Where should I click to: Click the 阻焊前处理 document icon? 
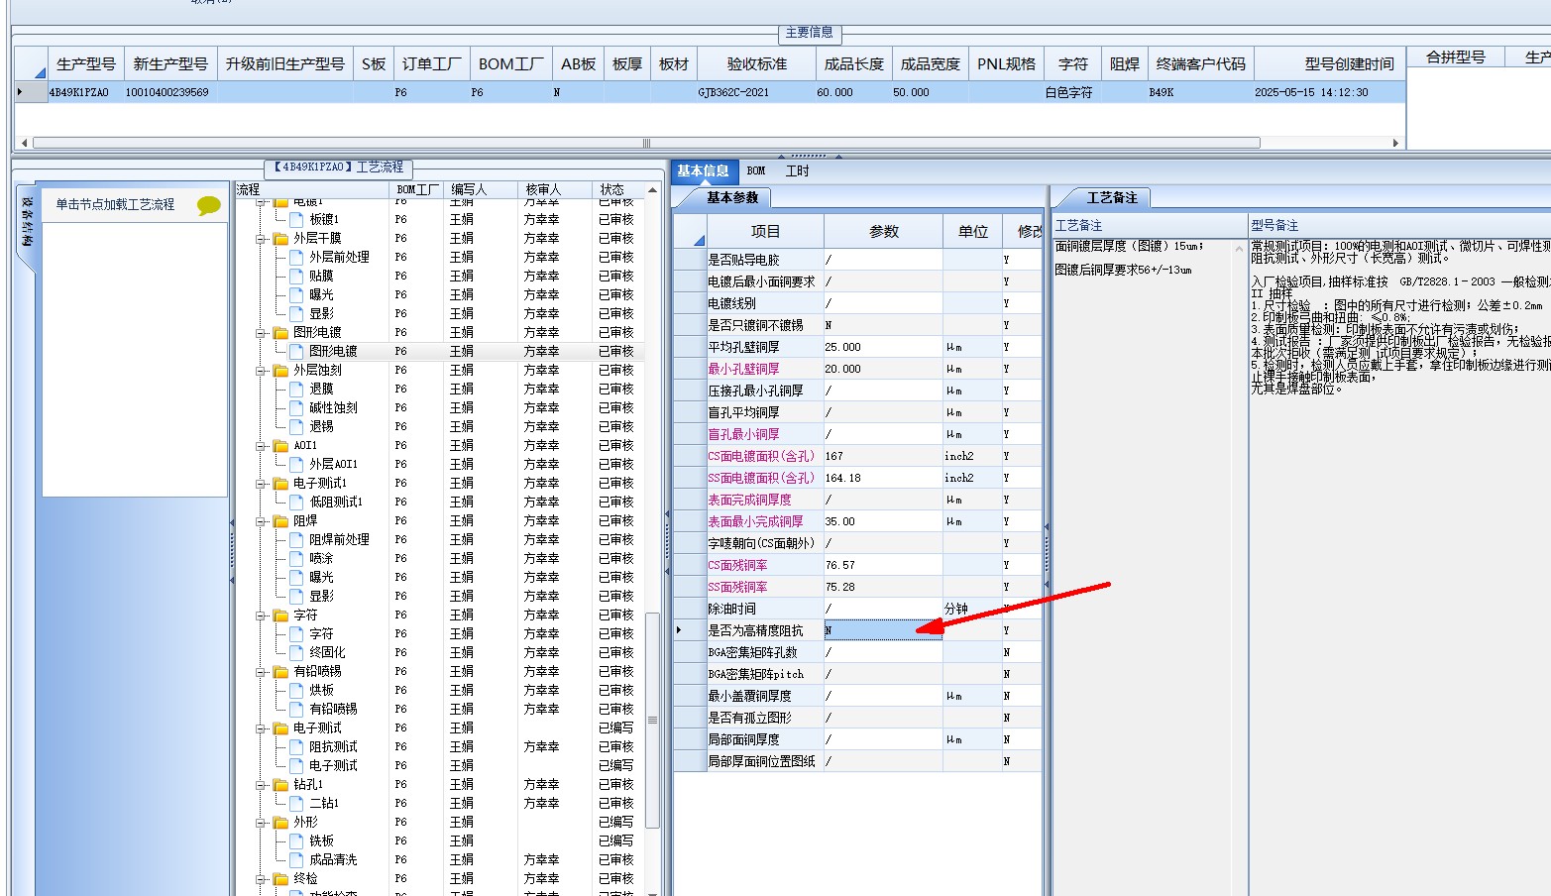coord(296,539)
